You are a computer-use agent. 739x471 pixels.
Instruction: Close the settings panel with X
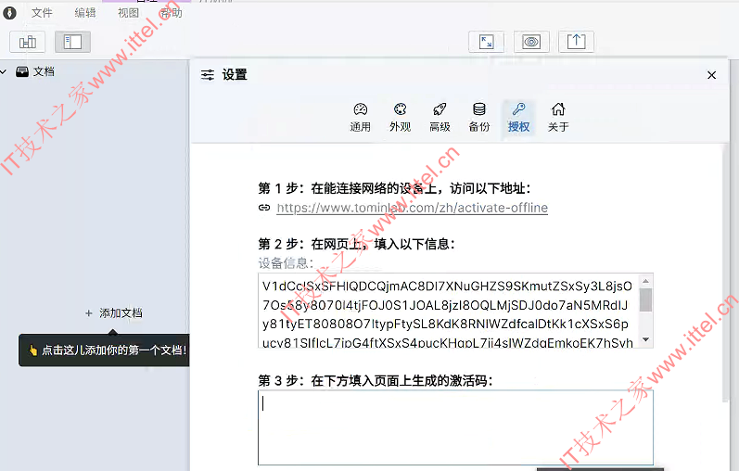click(712, 75)
